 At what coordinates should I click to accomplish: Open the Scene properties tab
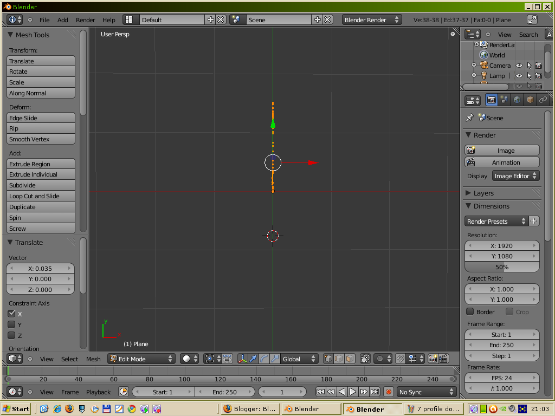504,100
